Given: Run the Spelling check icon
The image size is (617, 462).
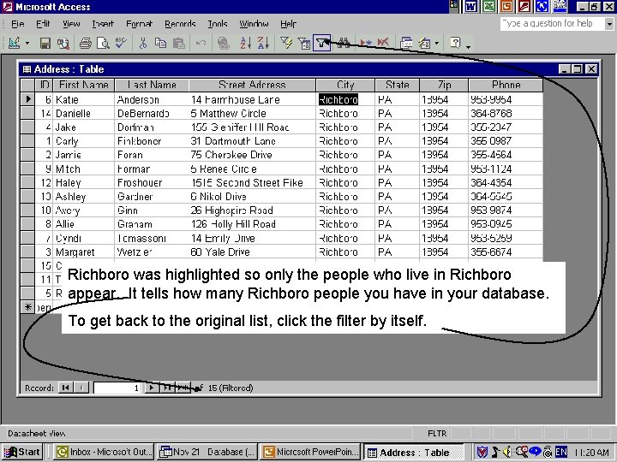Looking at the screenshot, I should (121, 43).
